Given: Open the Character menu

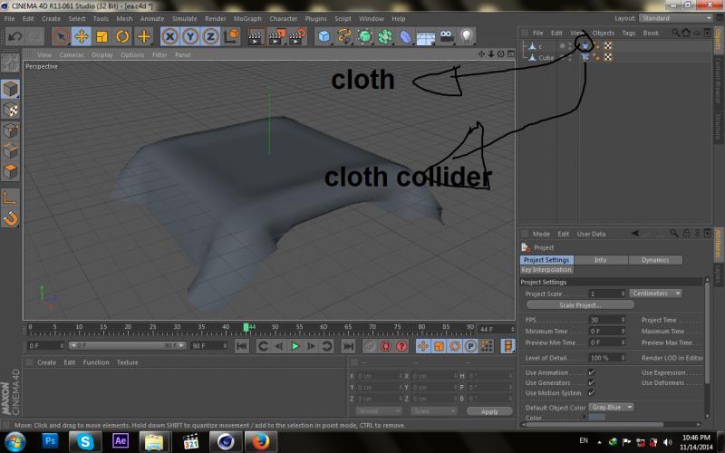Looking at the screenshot, I should point(284,18).
